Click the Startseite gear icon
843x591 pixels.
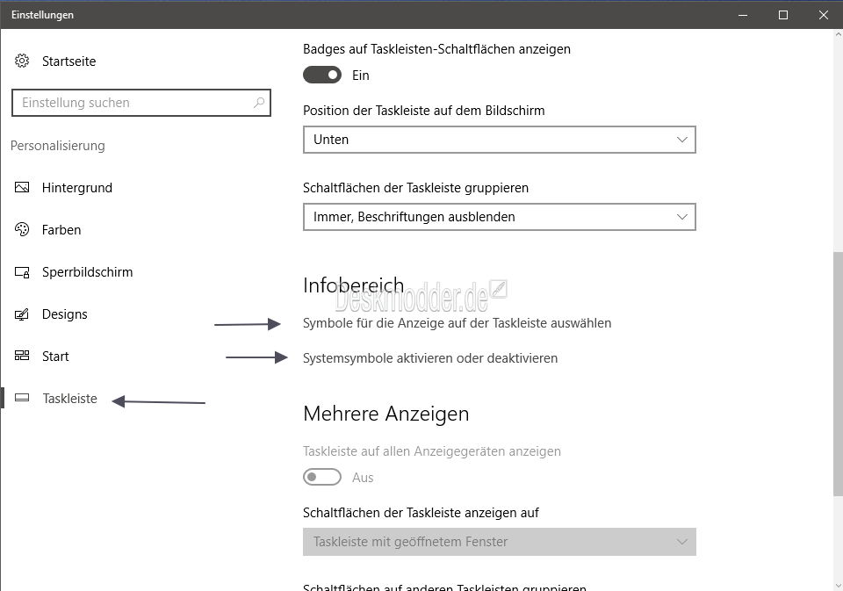(x=22, y=61)
